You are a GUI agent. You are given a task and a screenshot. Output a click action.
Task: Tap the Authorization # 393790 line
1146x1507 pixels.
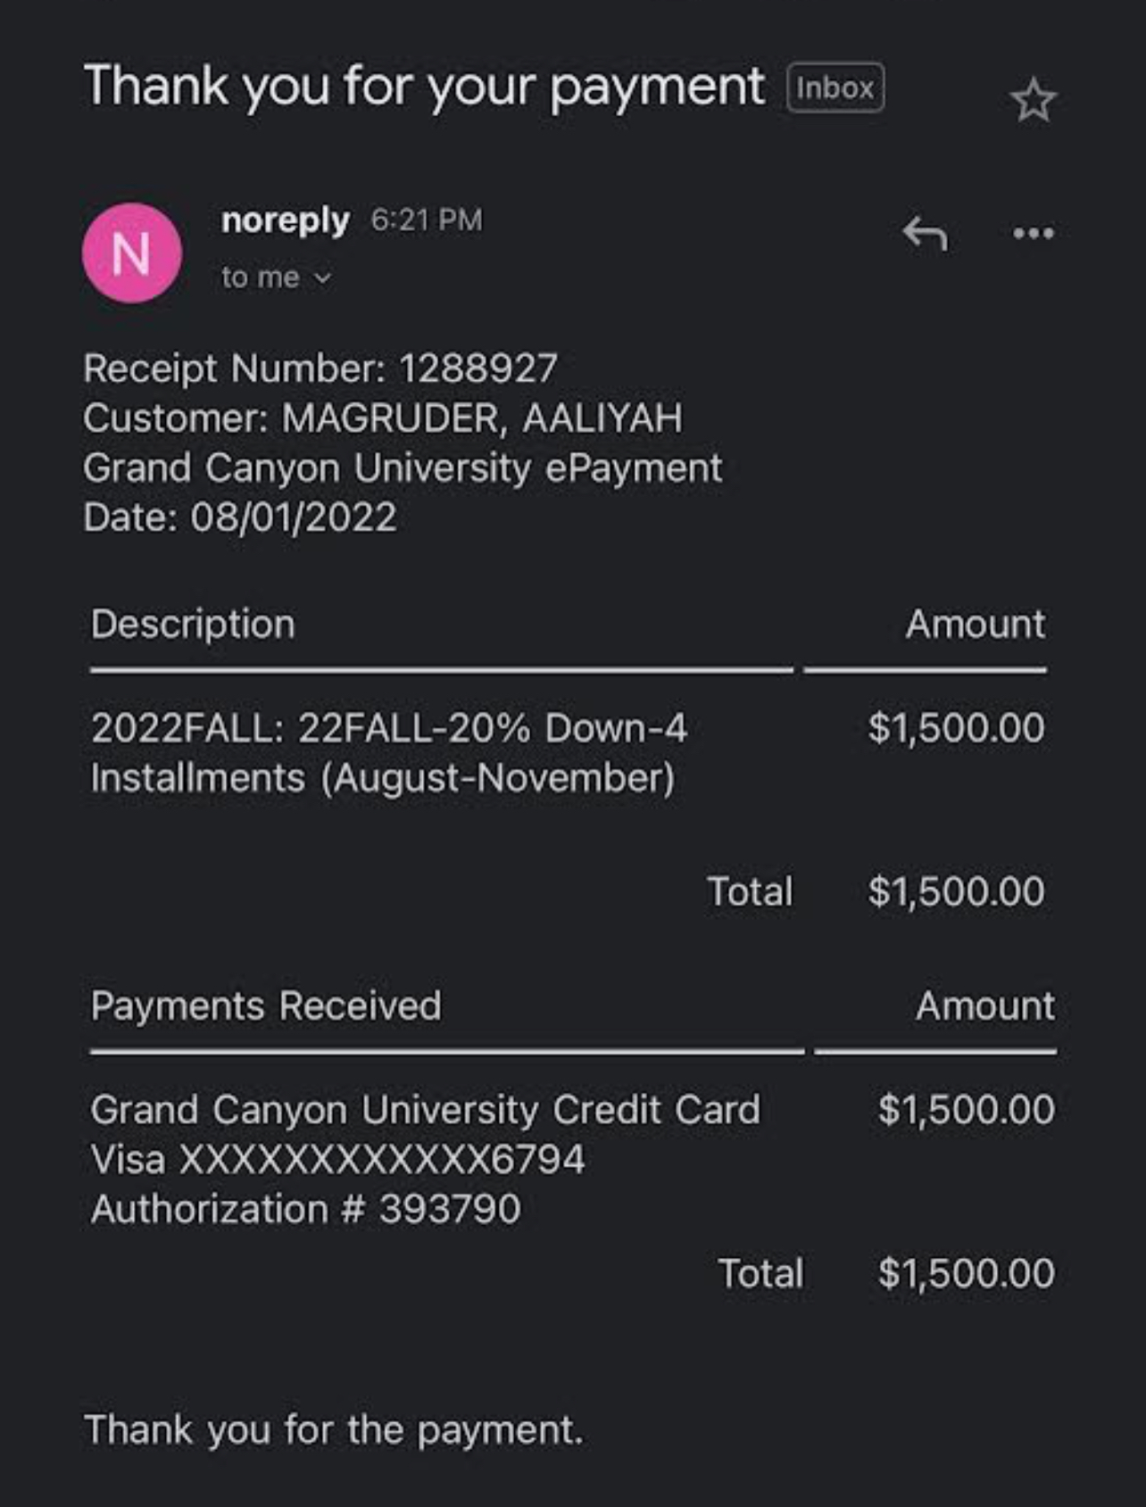305,1210
